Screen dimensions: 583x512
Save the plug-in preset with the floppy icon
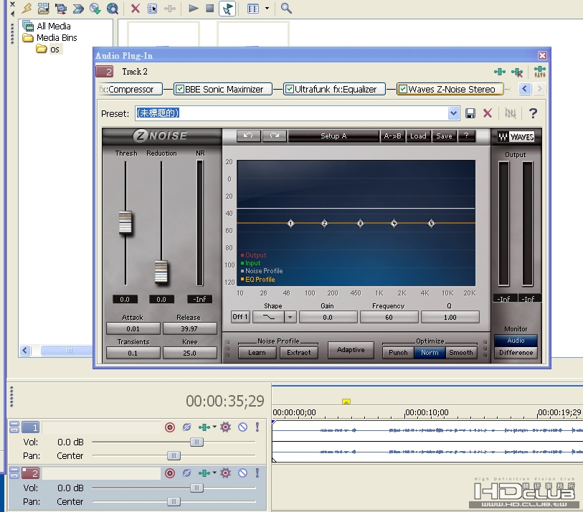(470, 113)
